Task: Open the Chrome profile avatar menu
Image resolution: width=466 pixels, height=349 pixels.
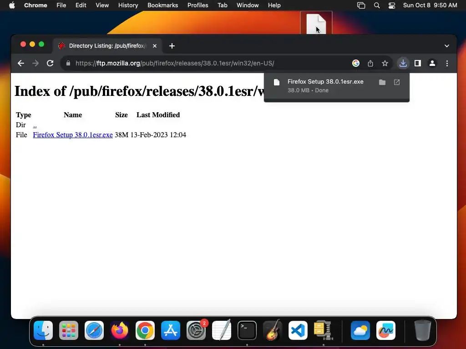Action: 432,63
